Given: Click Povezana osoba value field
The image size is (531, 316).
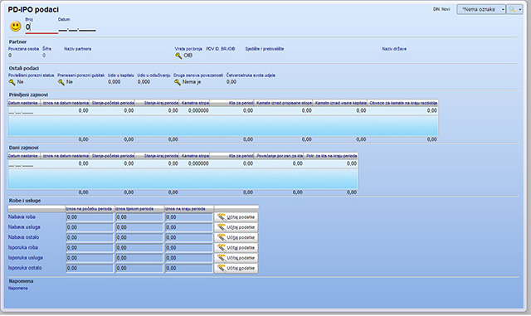Looking at the screenshot, I should 10,56.
